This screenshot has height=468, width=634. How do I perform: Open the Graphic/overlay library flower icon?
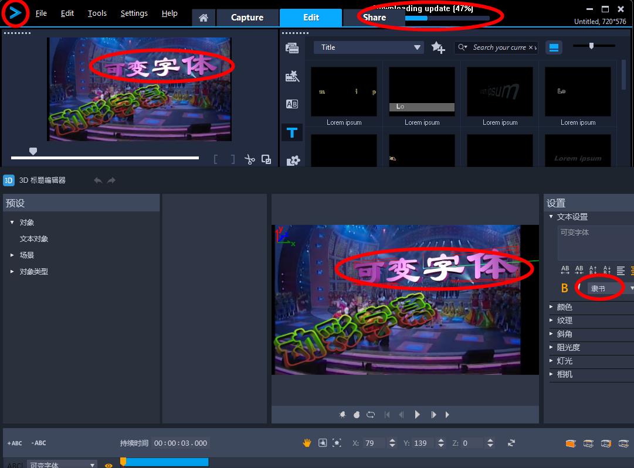[x=293, y=160]
